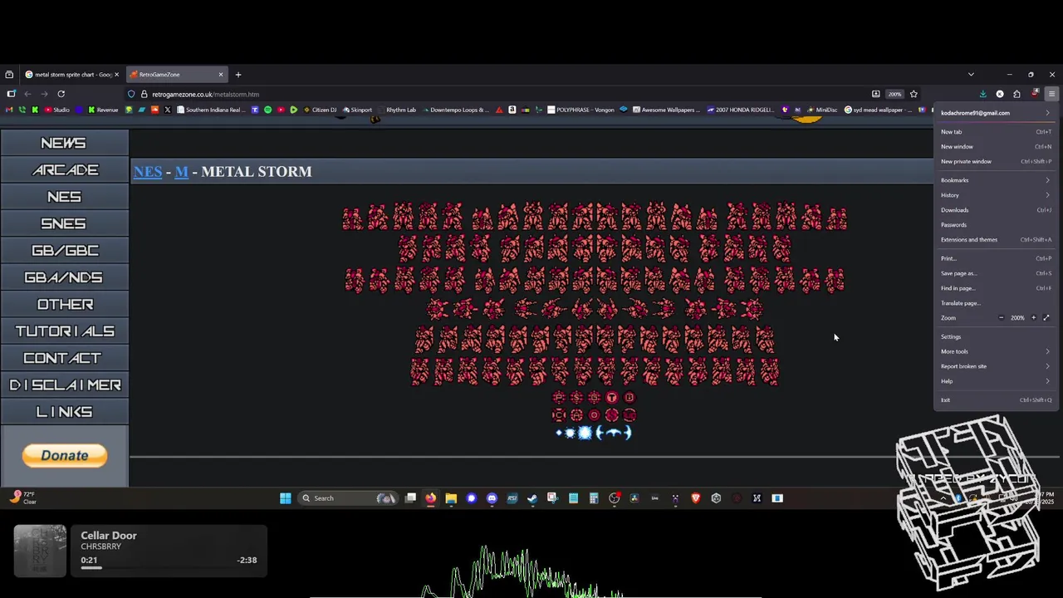This screenshot has width=1063, height=598.
Task: Open the Extensions puzzle-piece icon
Action: (x=1016, y=94)
